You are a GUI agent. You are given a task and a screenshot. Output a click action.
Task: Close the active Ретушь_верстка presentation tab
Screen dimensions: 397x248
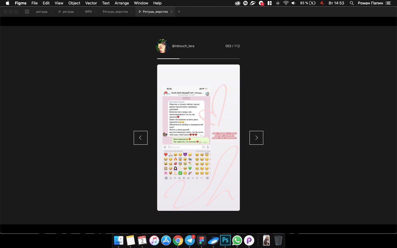172,11
